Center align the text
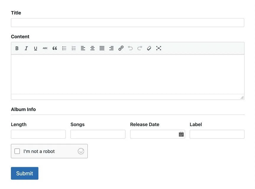 point(92,48)
